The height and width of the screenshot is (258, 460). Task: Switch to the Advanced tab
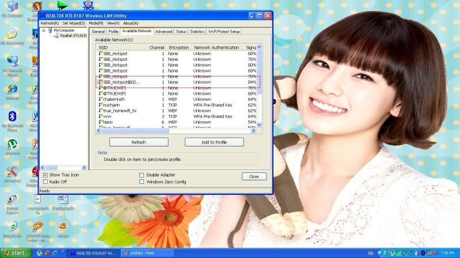coord(164,32)
